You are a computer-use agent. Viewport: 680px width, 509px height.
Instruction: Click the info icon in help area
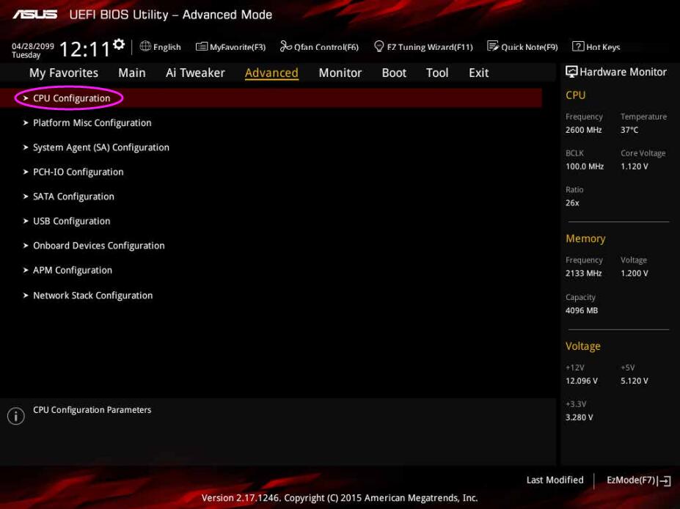click(x=16, y=416)
